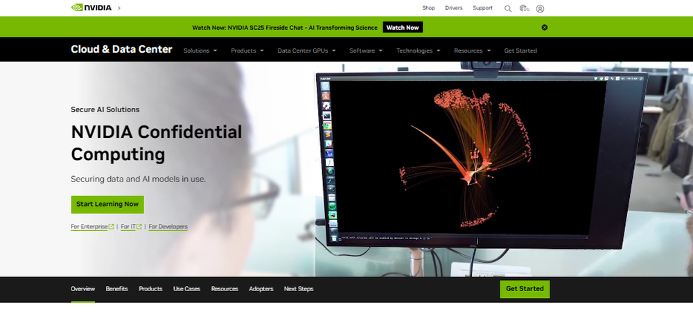Click the green Get Started button
Viewport: 693px width, 316px height.
(x=525, y=289)
